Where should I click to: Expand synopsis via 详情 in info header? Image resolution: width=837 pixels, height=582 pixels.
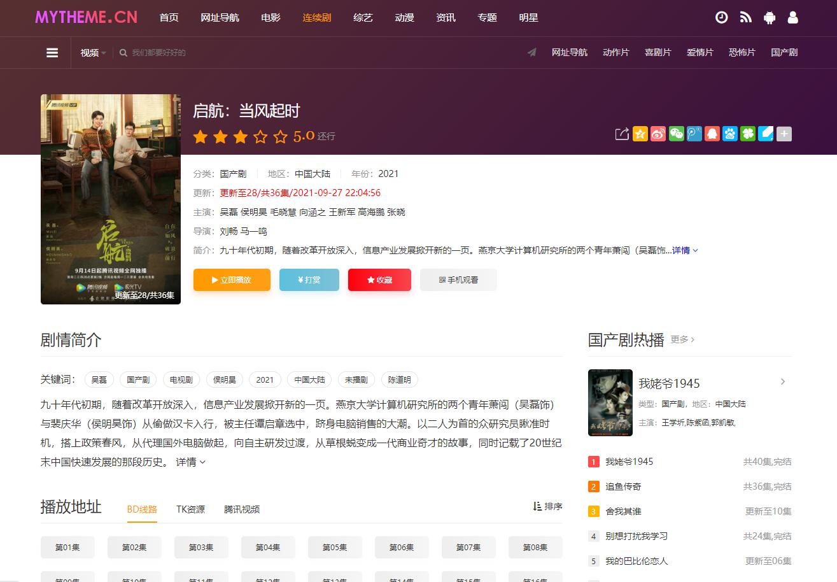pyautogui.click(x=685, y=250)
